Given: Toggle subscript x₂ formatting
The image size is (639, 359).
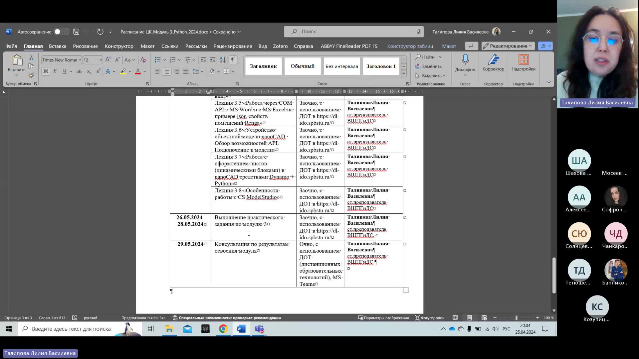Looking at the screenshot, I should 89,71.
